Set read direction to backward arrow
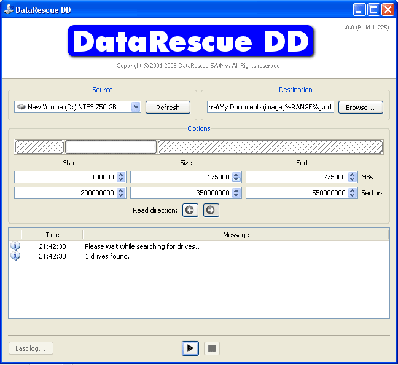 (x=190, y=210)
